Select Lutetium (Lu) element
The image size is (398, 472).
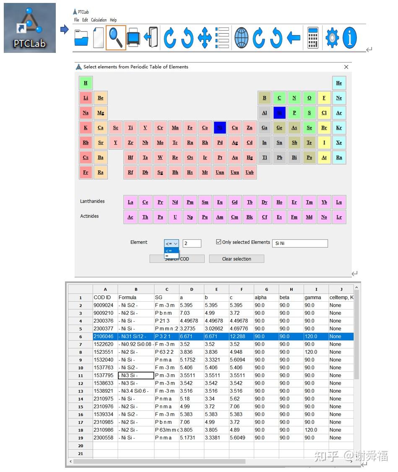pyautogui.click(x=339, y=202)
